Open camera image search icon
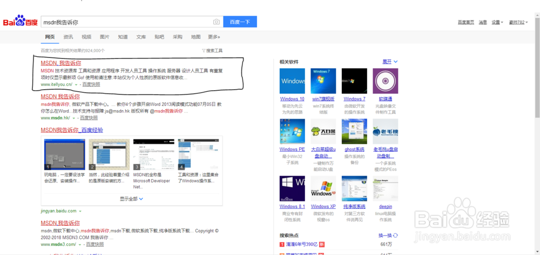The height and width of the screenshot is (255, 540). click(x=217, y=22)
